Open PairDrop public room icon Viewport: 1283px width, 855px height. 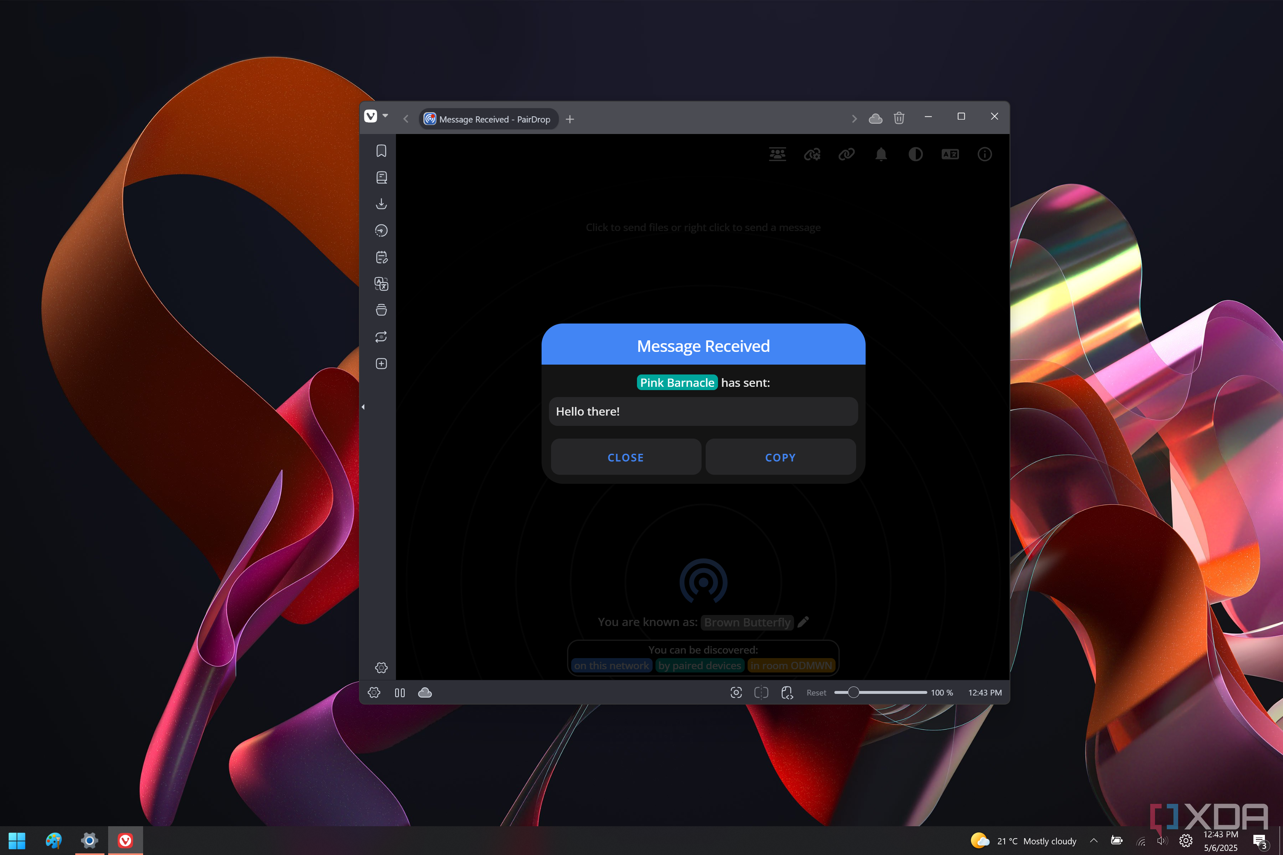pyautogui.click(x=777, y=154)
